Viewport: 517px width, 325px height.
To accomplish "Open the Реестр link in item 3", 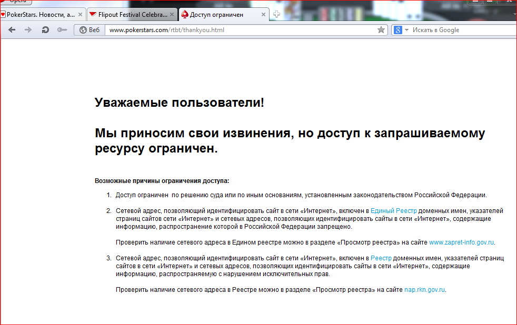I will [x=381, y=258].
